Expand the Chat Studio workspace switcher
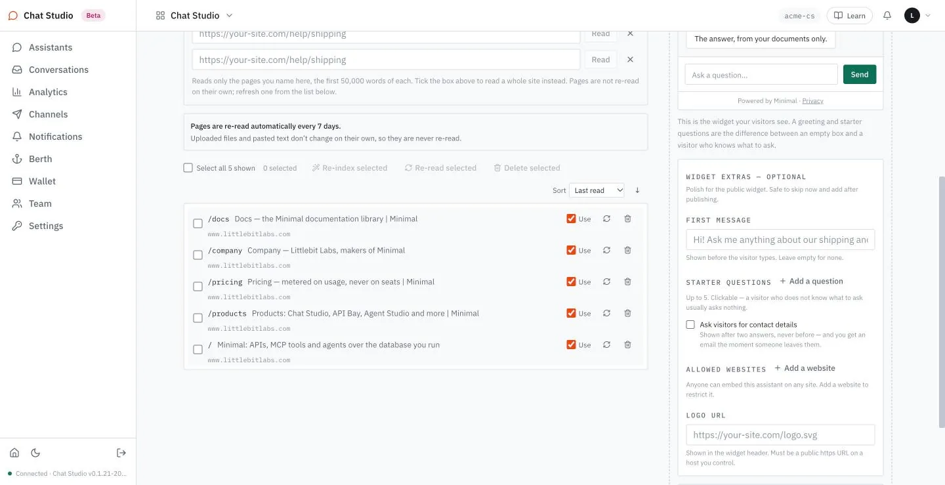This screenshot has width=945, height=485. click(194, 15)
